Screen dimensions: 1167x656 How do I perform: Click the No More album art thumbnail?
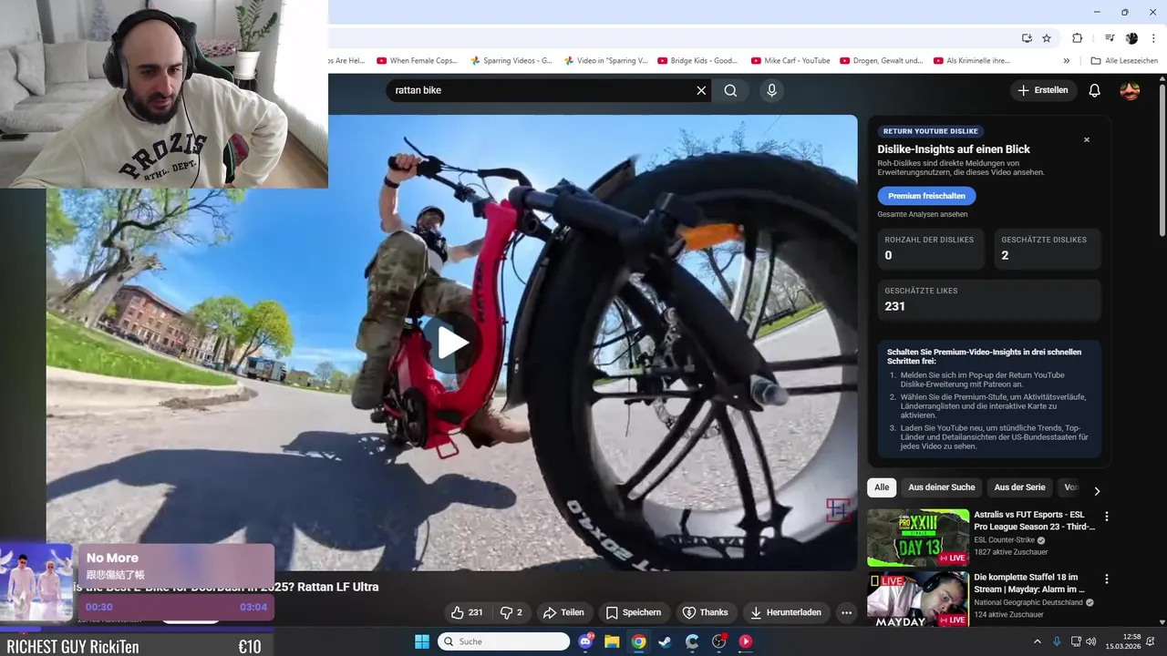(x=36, y=582)
